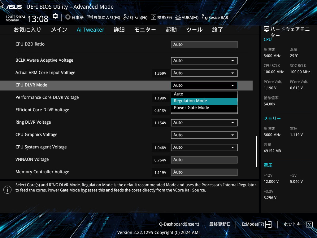The width and height of the screenshot is (317, 238).
Task: Click the 日本語 language button
Action: 77,18
